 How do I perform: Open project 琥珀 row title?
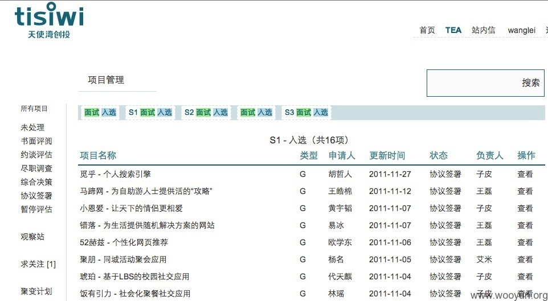[x=134, y=277]
